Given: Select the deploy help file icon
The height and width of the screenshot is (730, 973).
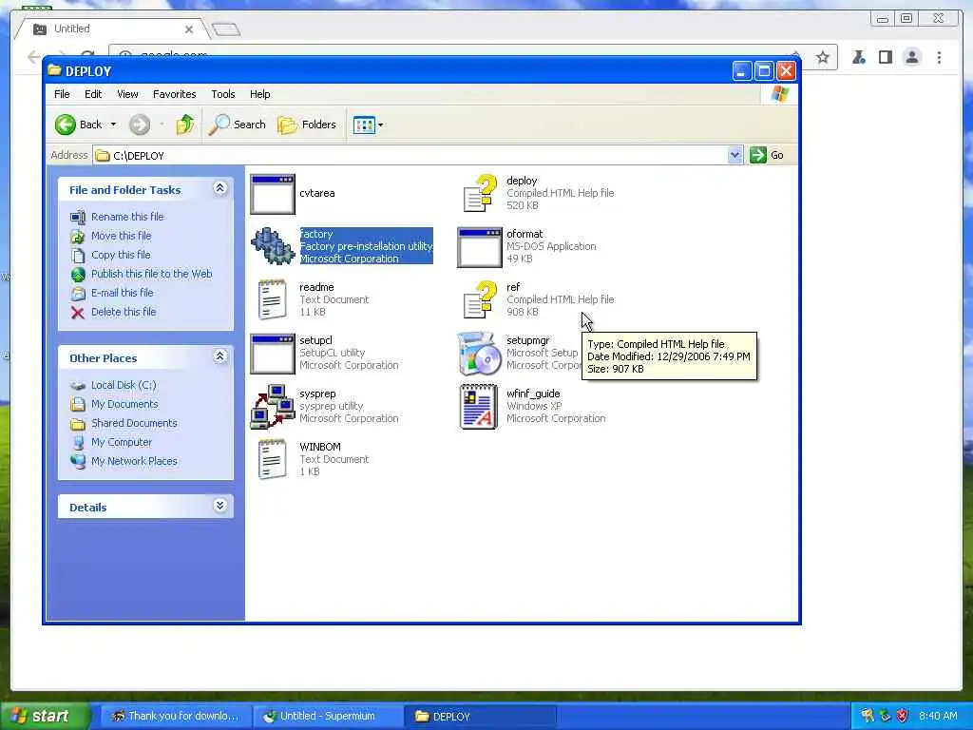Looking at the screenshot, I should (x=480, y=193).
